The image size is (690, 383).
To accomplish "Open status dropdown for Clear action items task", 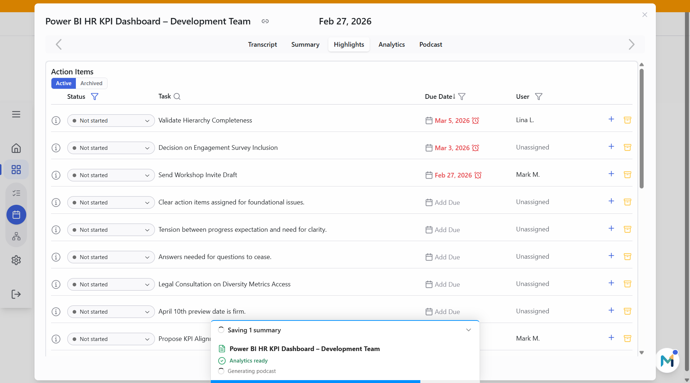I will (x=111, y=202).
